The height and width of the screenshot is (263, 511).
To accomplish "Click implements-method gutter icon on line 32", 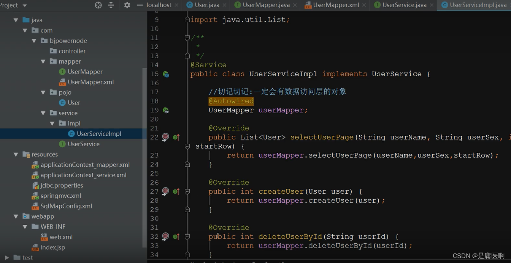I will 176,236.
